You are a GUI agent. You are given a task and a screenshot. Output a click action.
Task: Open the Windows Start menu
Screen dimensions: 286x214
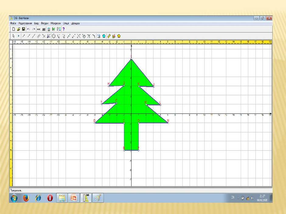point(14,198)
